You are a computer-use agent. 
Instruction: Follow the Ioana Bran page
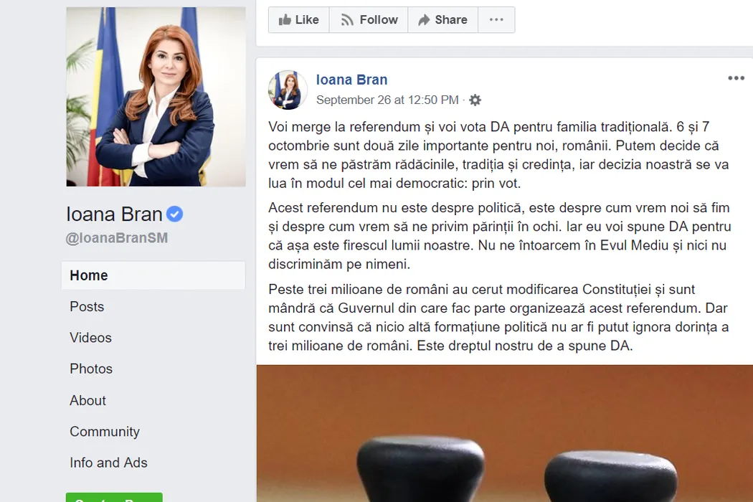(x=369, y=19)
